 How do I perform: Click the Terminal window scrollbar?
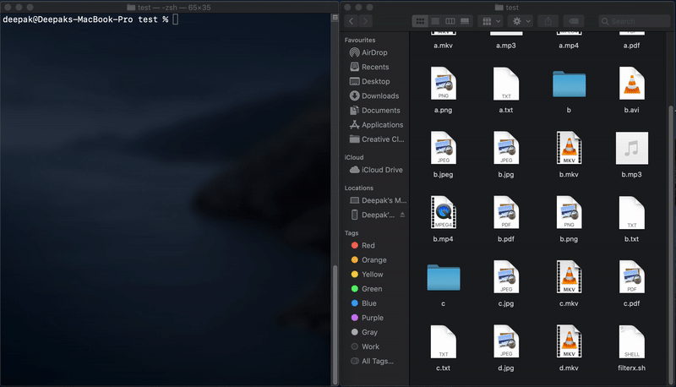point(335,324)
